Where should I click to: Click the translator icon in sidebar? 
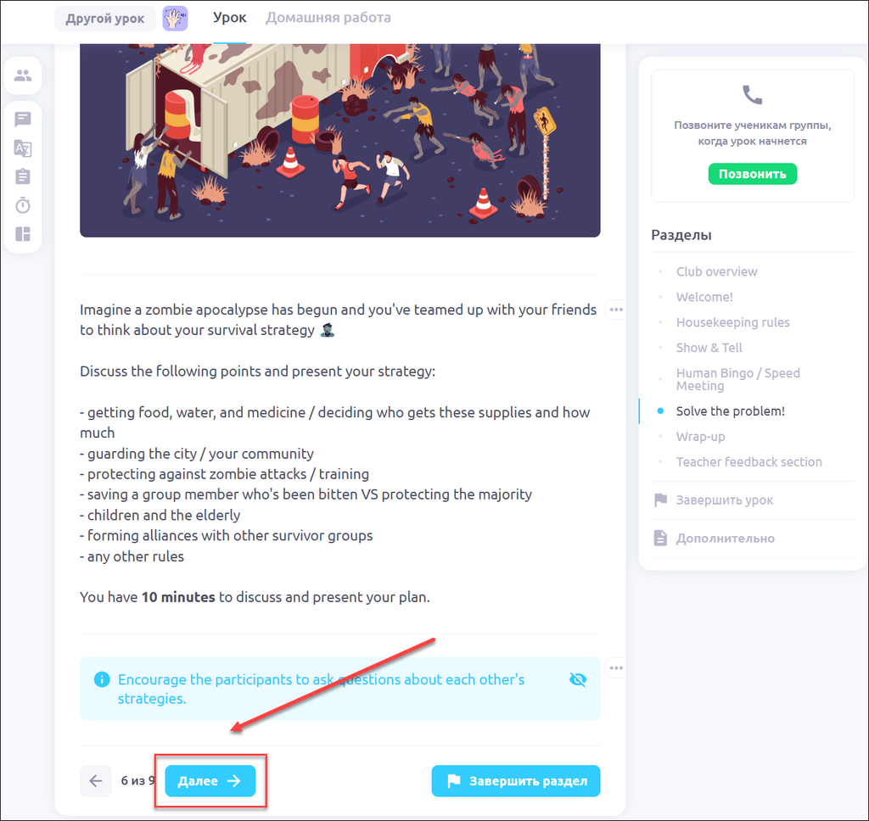[x=23, y=148]
